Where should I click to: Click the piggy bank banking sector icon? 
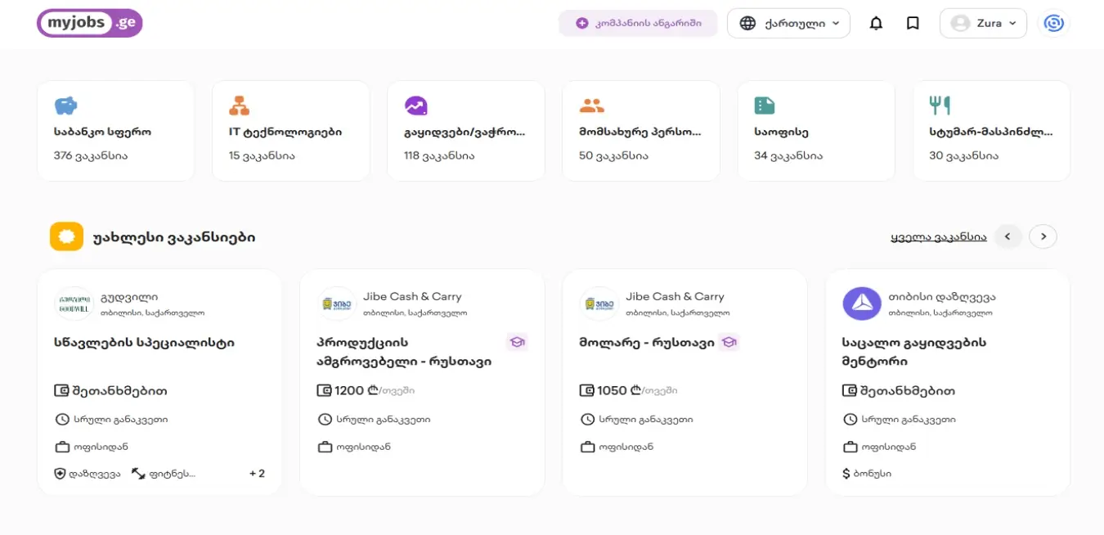pyautogui.click(x=65, y=106)
